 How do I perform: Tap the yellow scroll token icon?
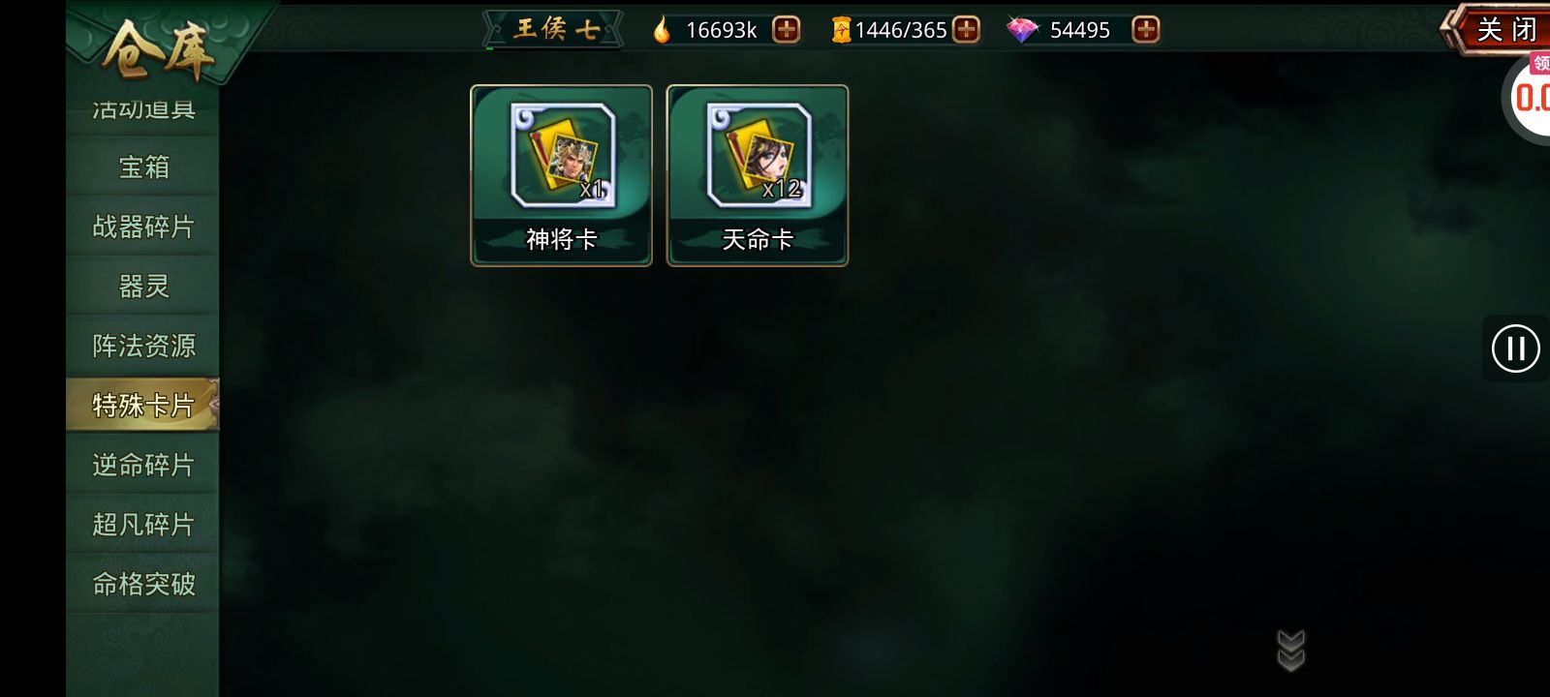(x=841, y=30)
